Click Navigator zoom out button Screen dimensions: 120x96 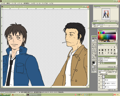point(106,21)
